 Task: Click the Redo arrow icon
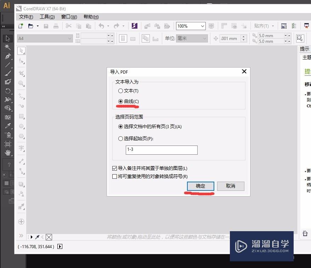pos(117,26)
